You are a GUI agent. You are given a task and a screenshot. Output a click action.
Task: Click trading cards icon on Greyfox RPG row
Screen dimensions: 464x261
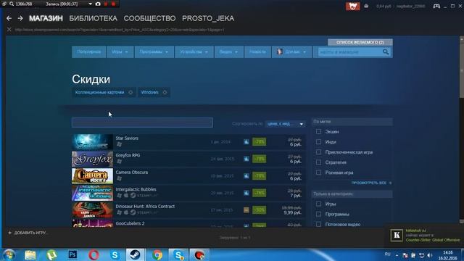point(246,159)
